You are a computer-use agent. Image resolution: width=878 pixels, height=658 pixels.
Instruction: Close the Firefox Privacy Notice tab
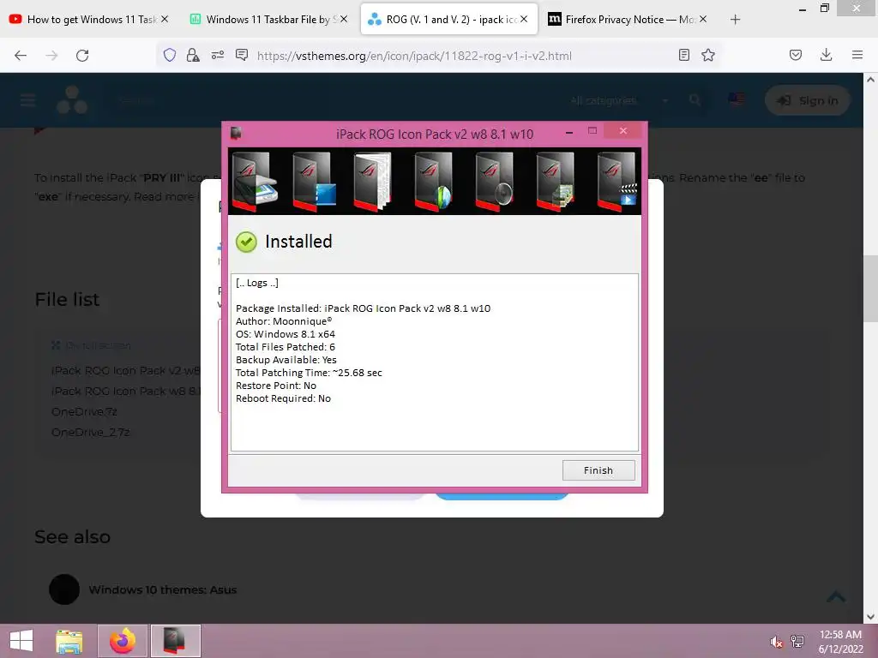pyautogui.click(x=703, y=19)
